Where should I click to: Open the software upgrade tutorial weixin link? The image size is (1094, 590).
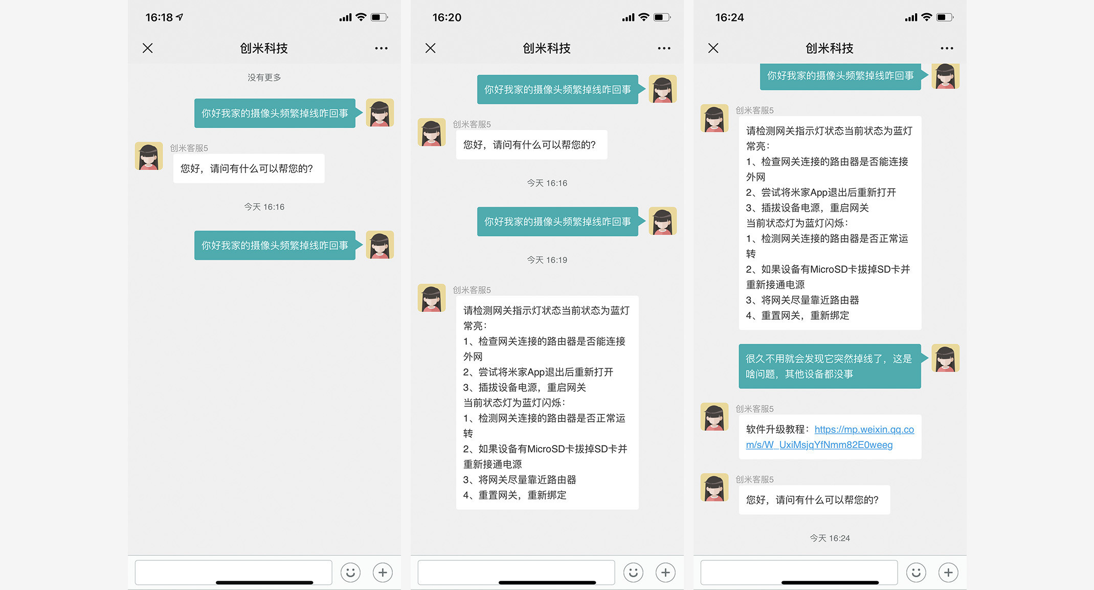tap(830, 437)
